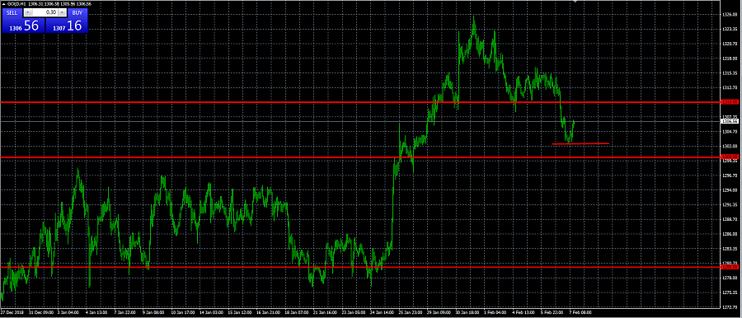Click the 27 Dec 2018 date on the time axis
742x318 pixels.
(x=12, y=313)
